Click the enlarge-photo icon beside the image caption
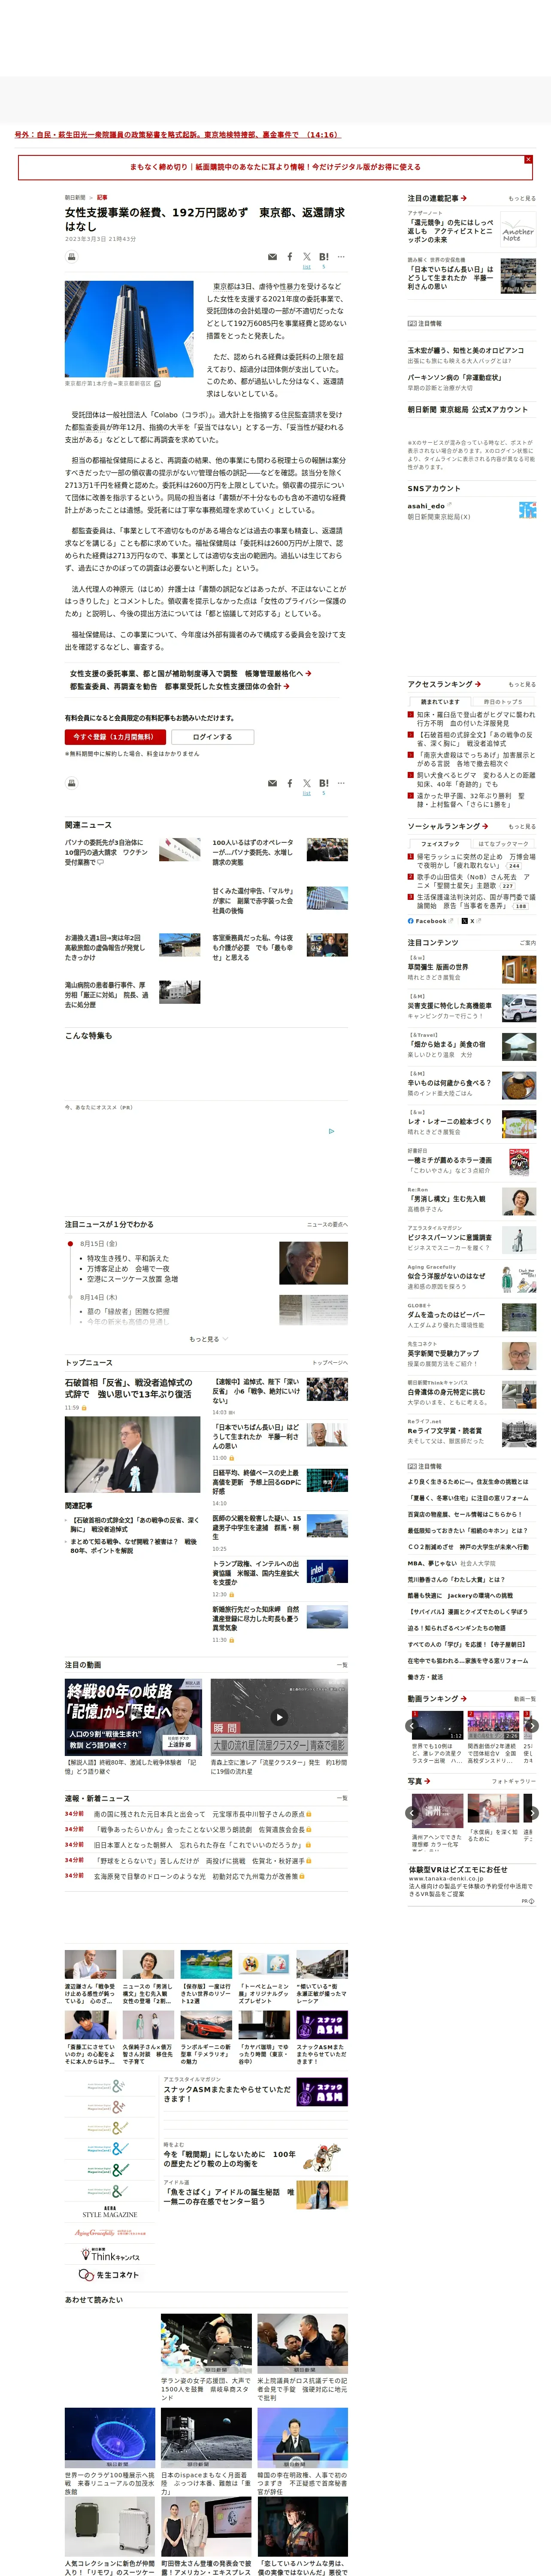551x2576 pixels. pos(157,383)
